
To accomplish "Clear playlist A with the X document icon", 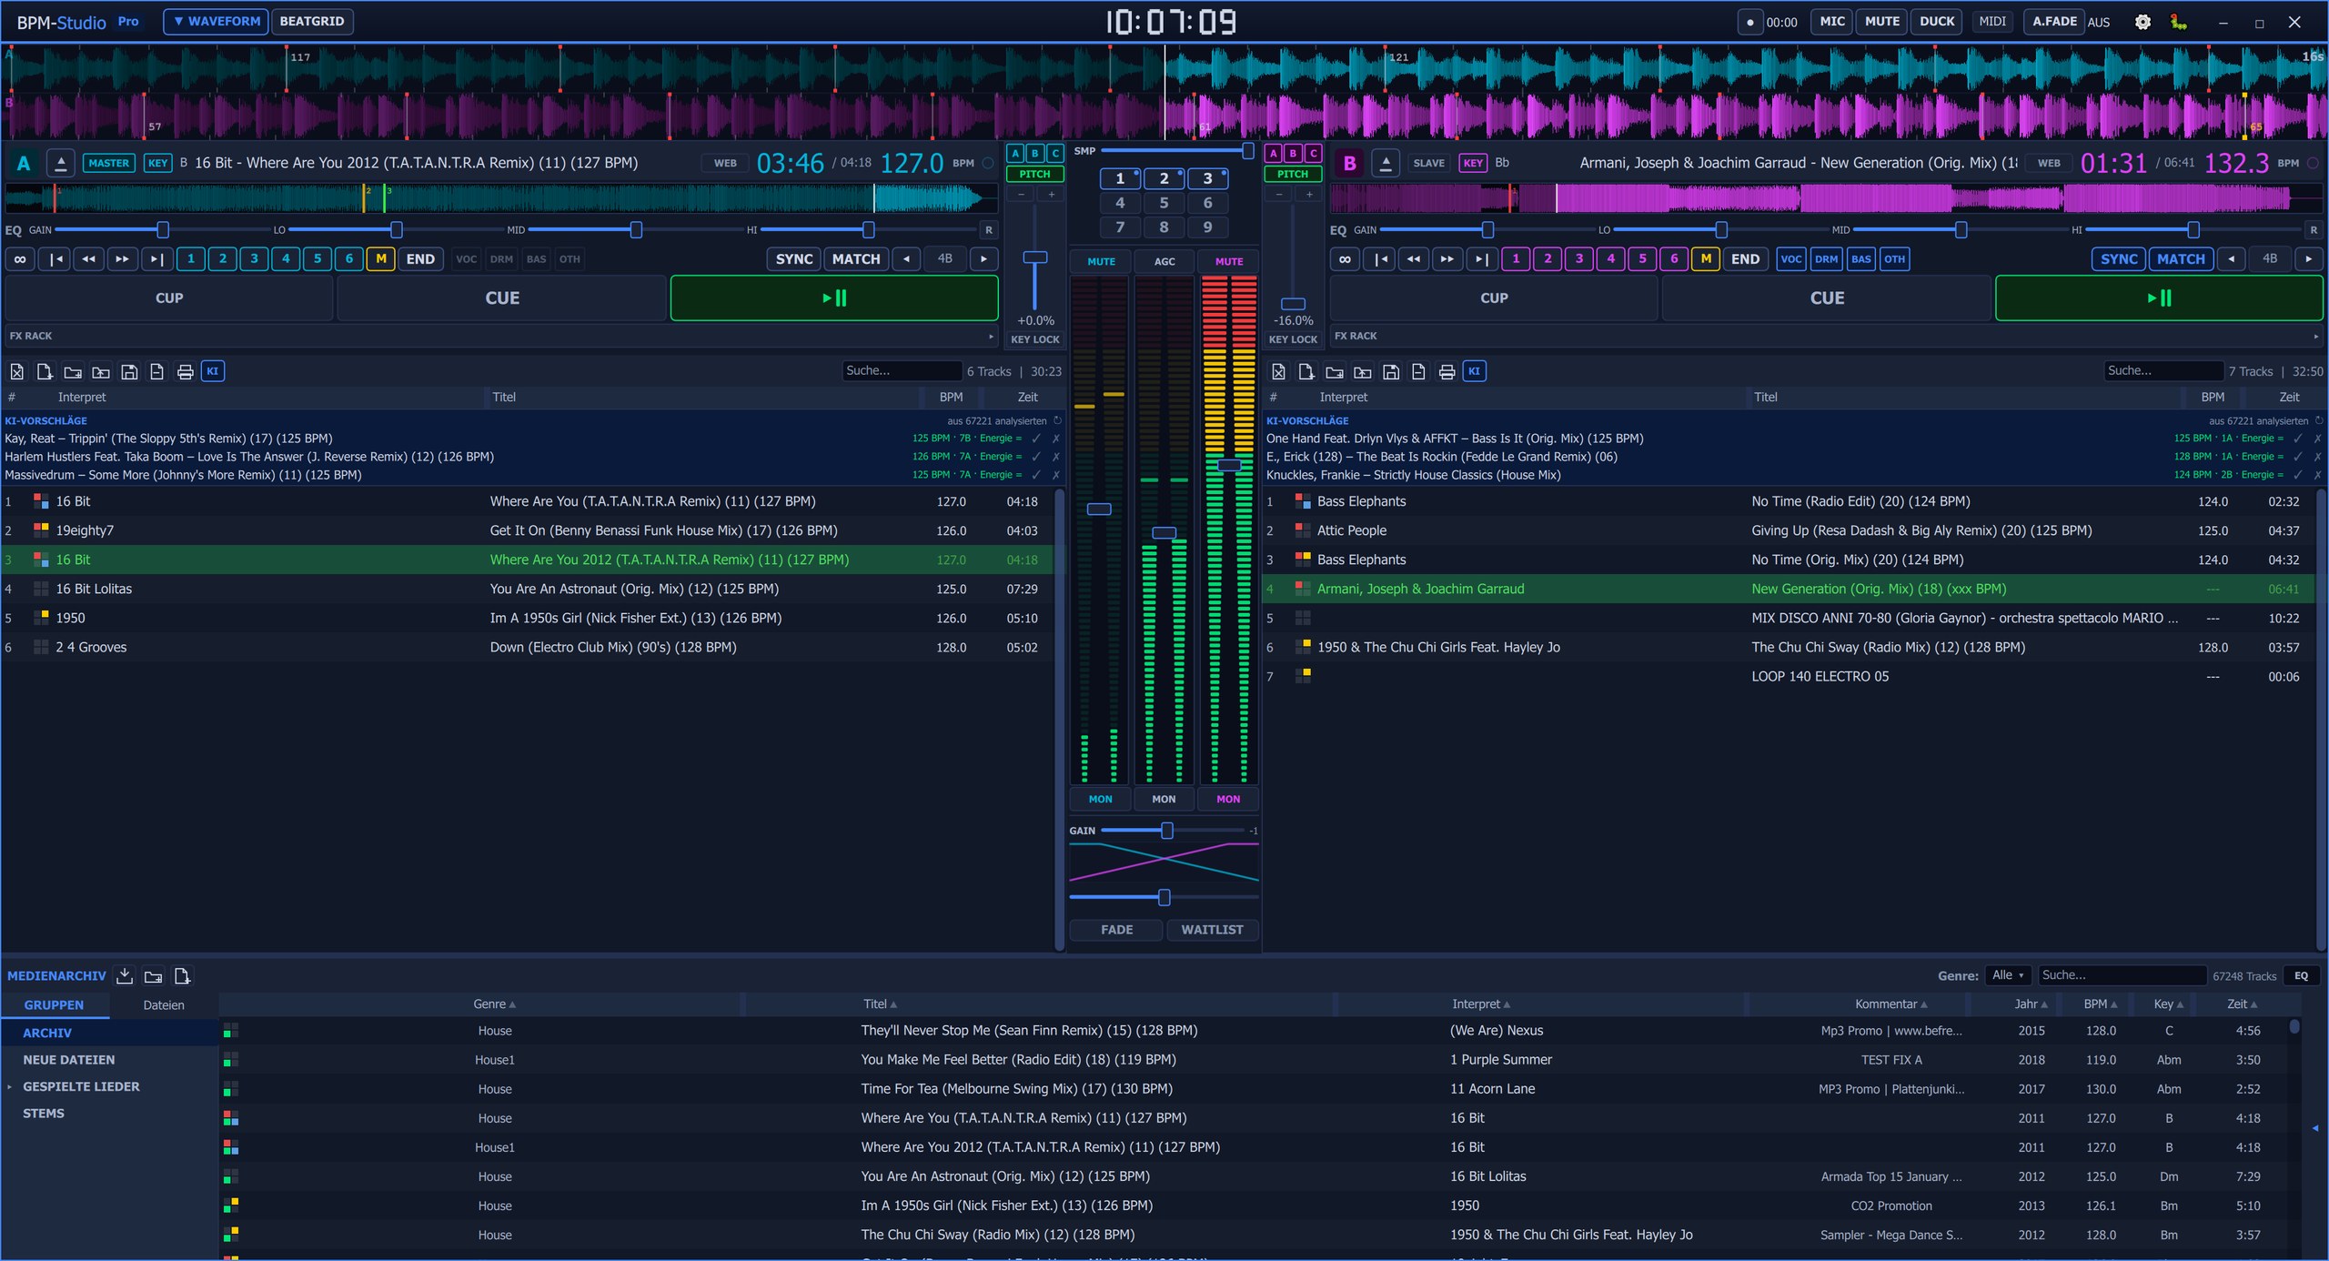I will pyautogui.click(x=16, y=371).
